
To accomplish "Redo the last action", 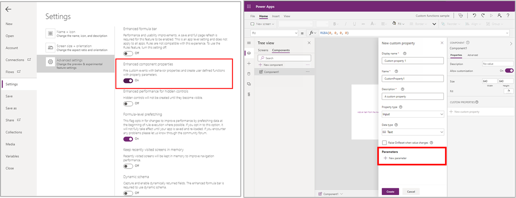I will pyautogui.click(x=483, y=16).
